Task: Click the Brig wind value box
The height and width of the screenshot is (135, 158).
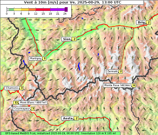Action: click(148, 22)
